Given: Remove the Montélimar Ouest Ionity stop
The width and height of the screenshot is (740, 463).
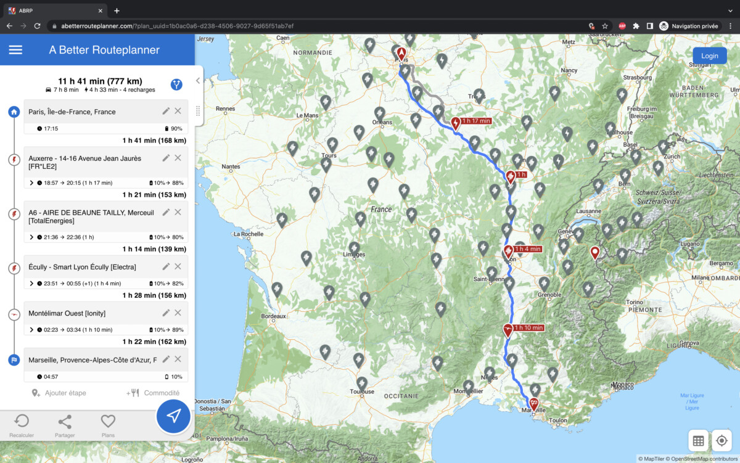Looking at the screenshot, I should [x=178, y=313].
